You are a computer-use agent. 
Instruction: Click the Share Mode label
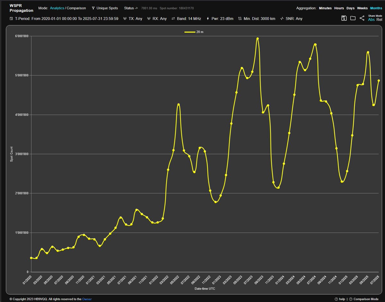(375, 16)
